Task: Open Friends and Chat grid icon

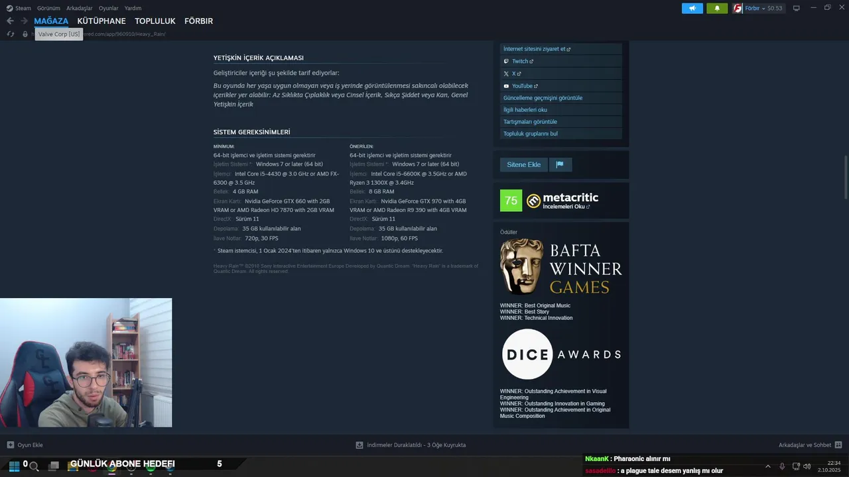Action: pos(838,445)
